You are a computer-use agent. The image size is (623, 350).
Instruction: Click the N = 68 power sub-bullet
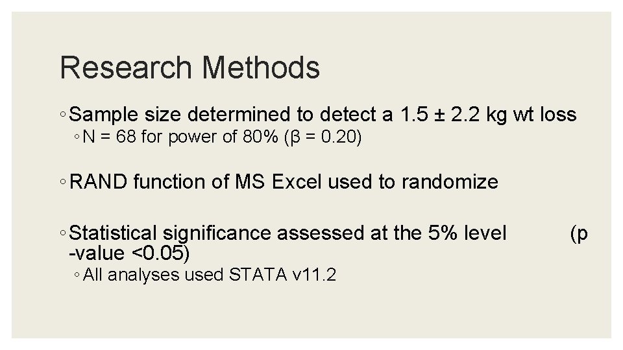222,137
